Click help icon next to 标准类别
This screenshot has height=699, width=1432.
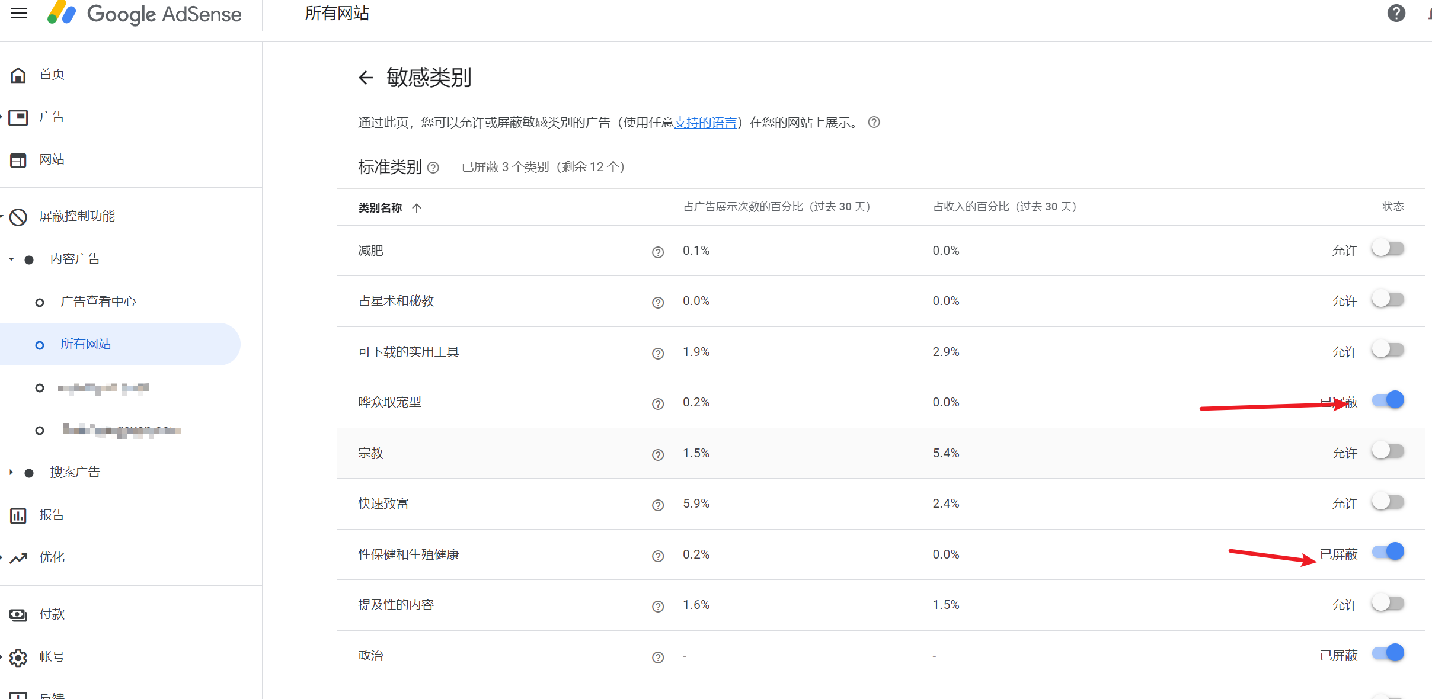tap(433, 168)
